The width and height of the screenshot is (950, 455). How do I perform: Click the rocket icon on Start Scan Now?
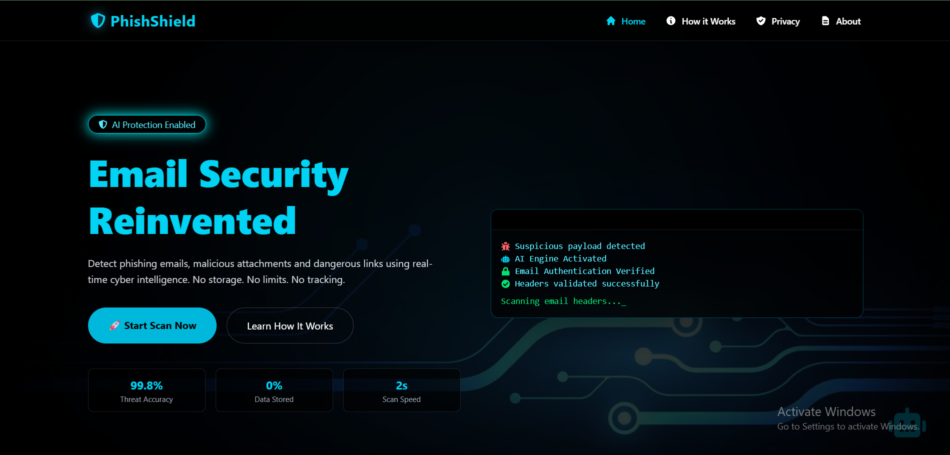115,325
